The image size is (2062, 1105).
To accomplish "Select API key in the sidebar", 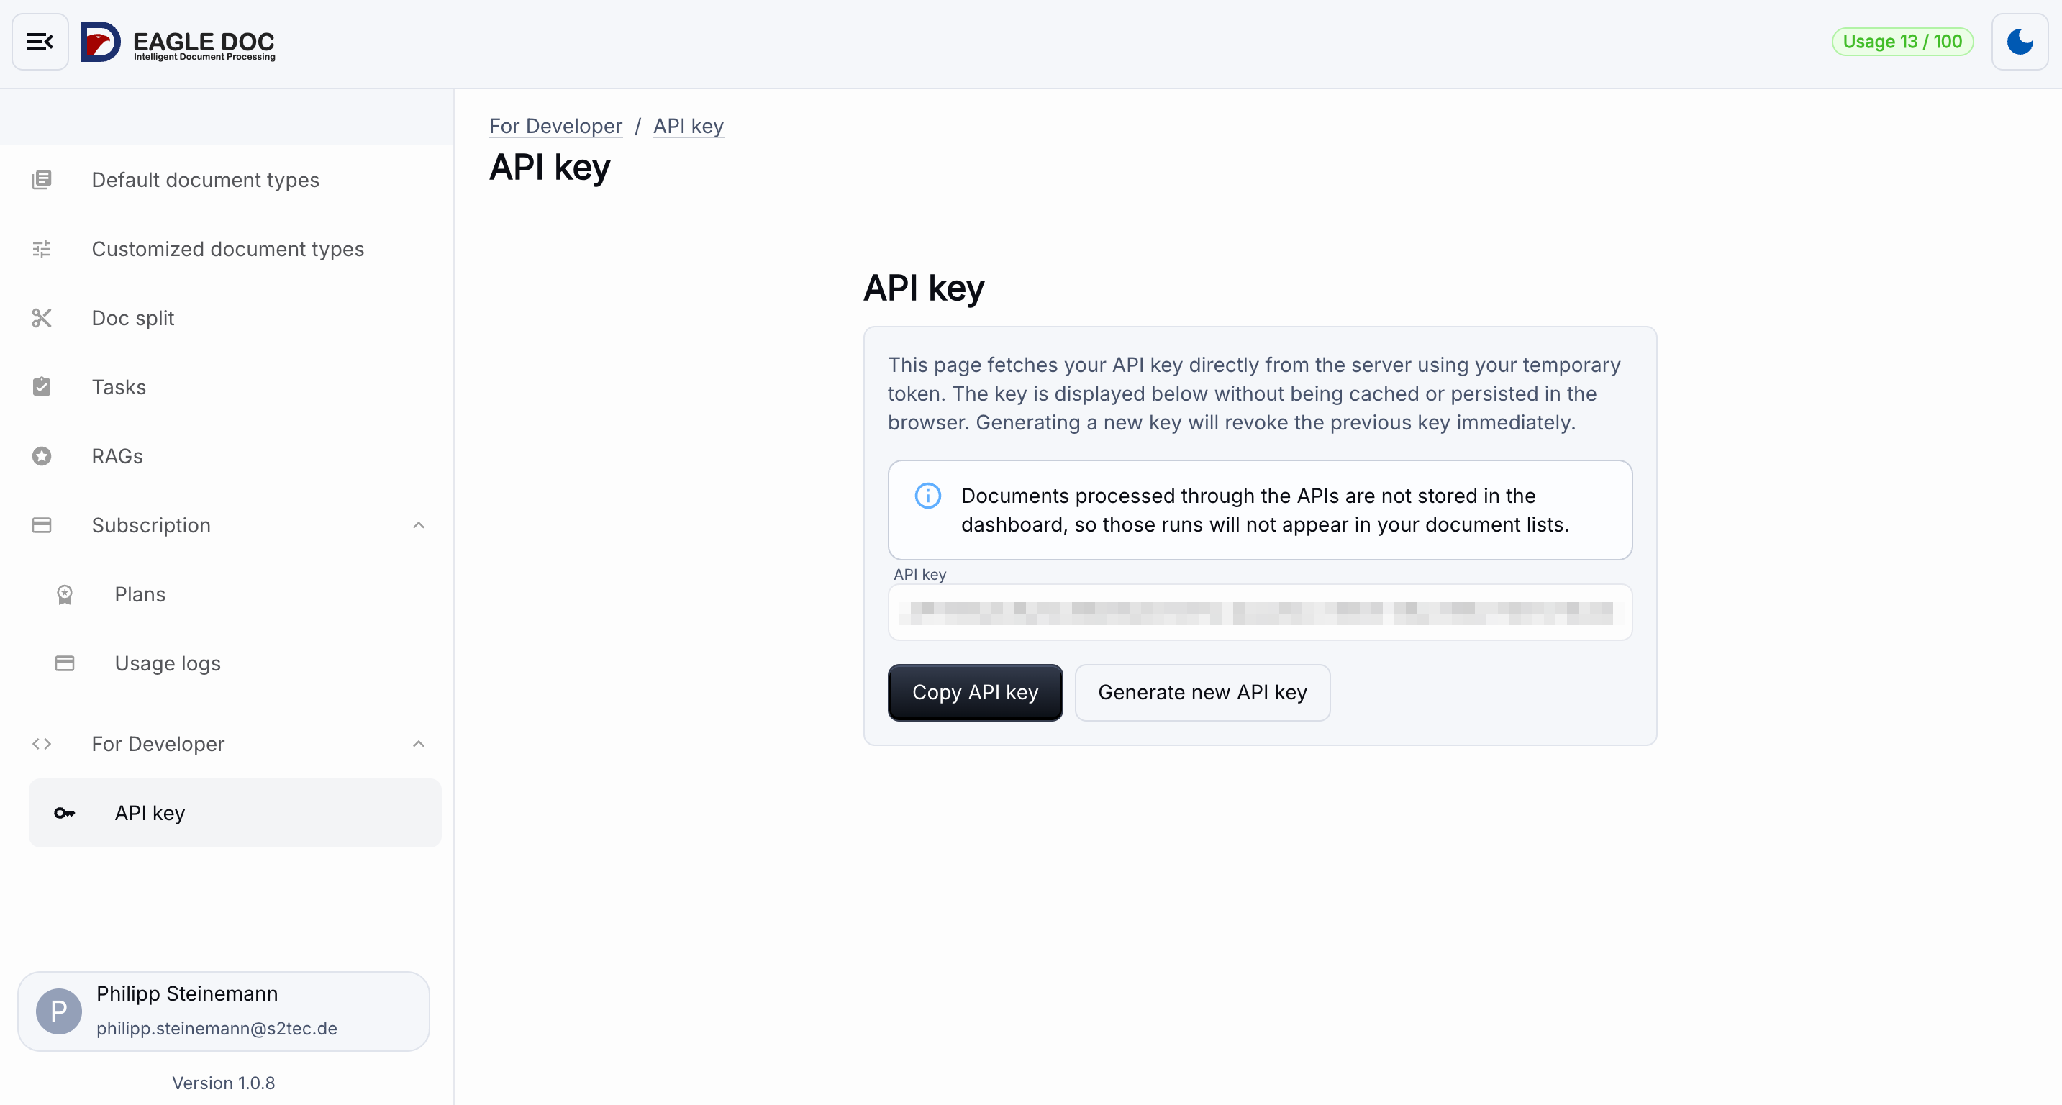I will point(150,812).
